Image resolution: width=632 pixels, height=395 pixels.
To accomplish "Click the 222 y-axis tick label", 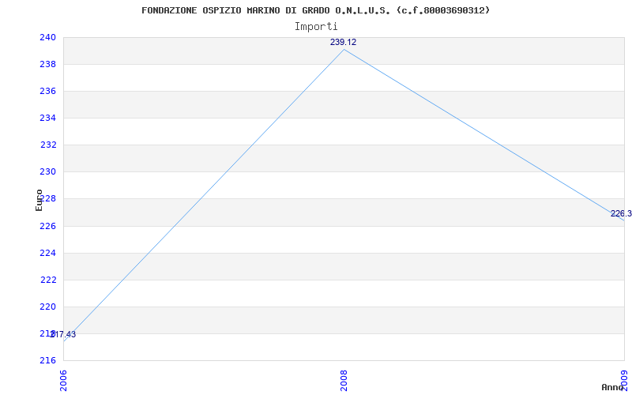I will click(47, 280).
